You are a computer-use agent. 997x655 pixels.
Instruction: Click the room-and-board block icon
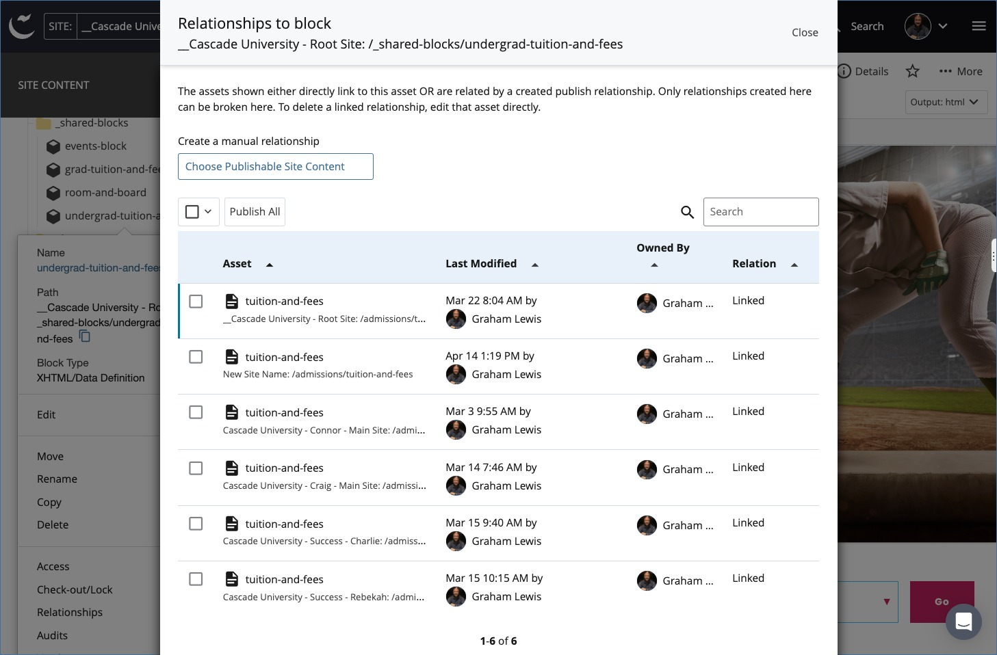click(x=53, y=193)
